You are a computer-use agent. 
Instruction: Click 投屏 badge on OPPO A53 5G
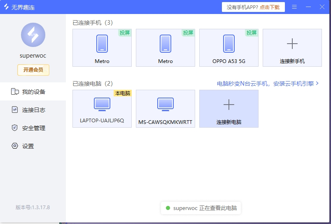[252, 33]
